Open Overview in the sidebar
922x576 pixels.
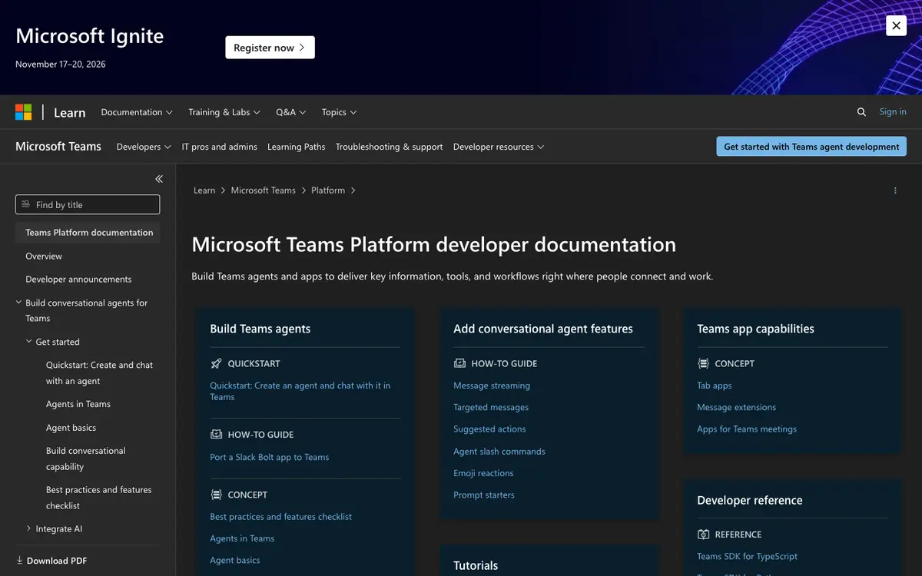coord(44,256)
